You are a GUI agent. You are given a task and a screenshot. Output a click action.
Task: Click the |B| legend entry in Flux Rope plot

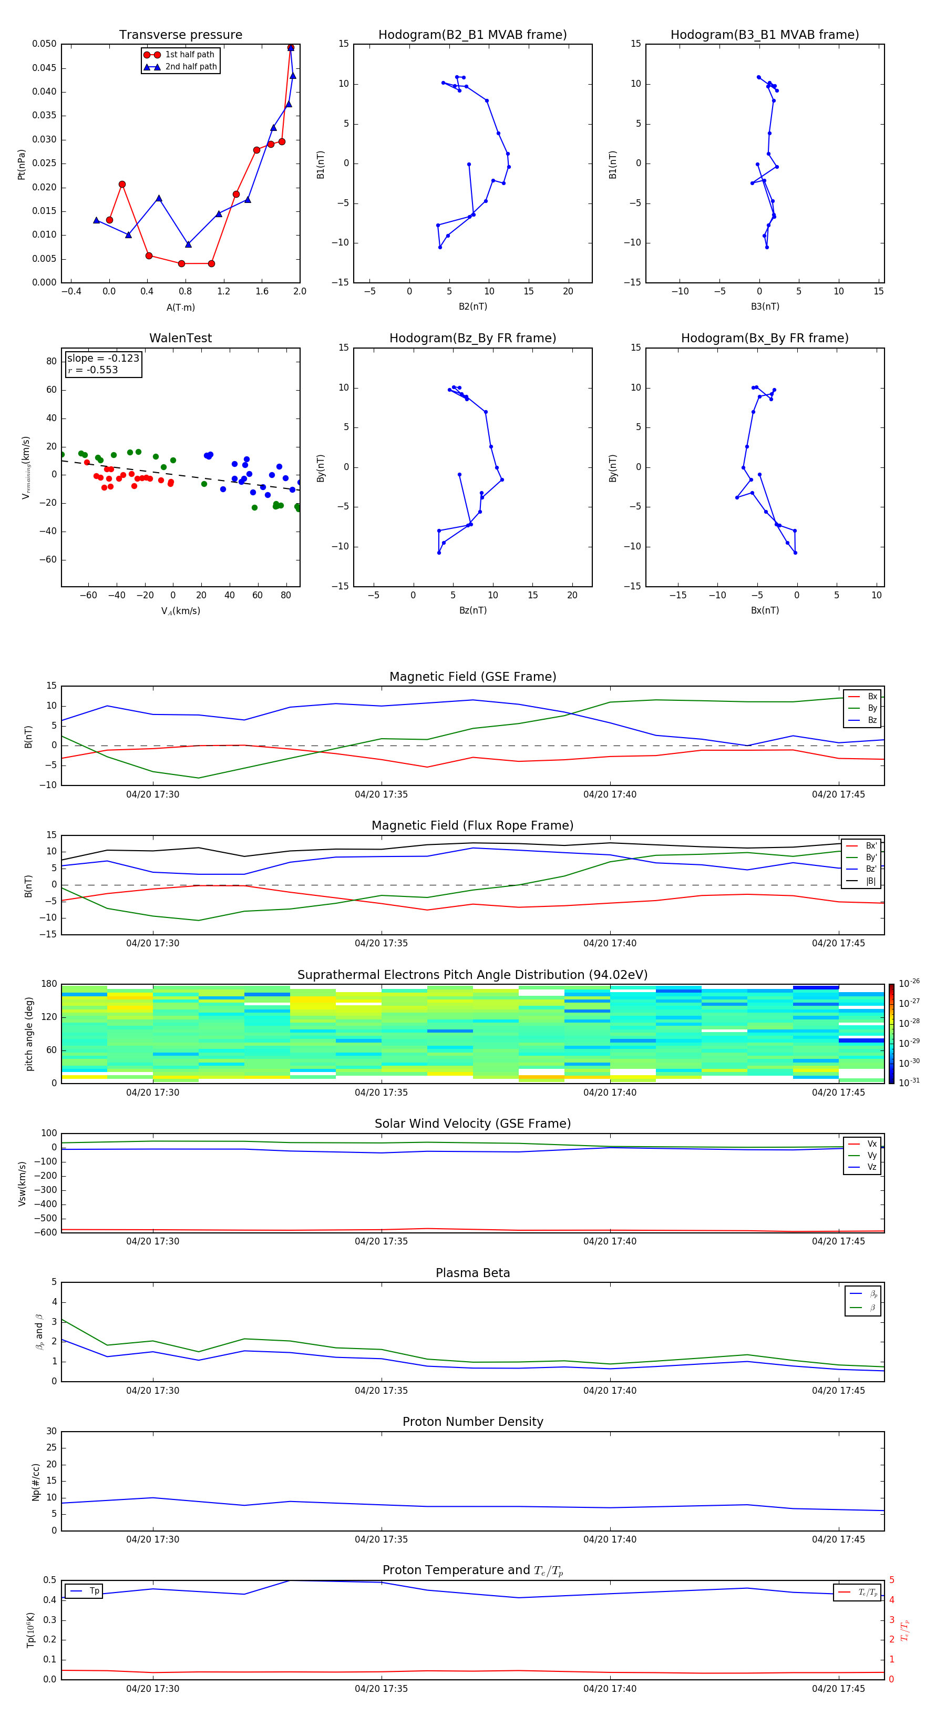click(861, 881)
